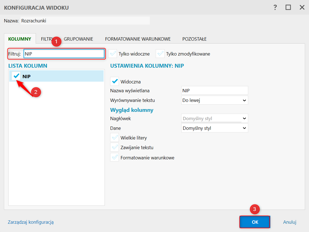Screen dimensions: 309x232
Task: Enable Tylko widoczne checkbox
Action: pyautogui.click(x=113, y=54)
